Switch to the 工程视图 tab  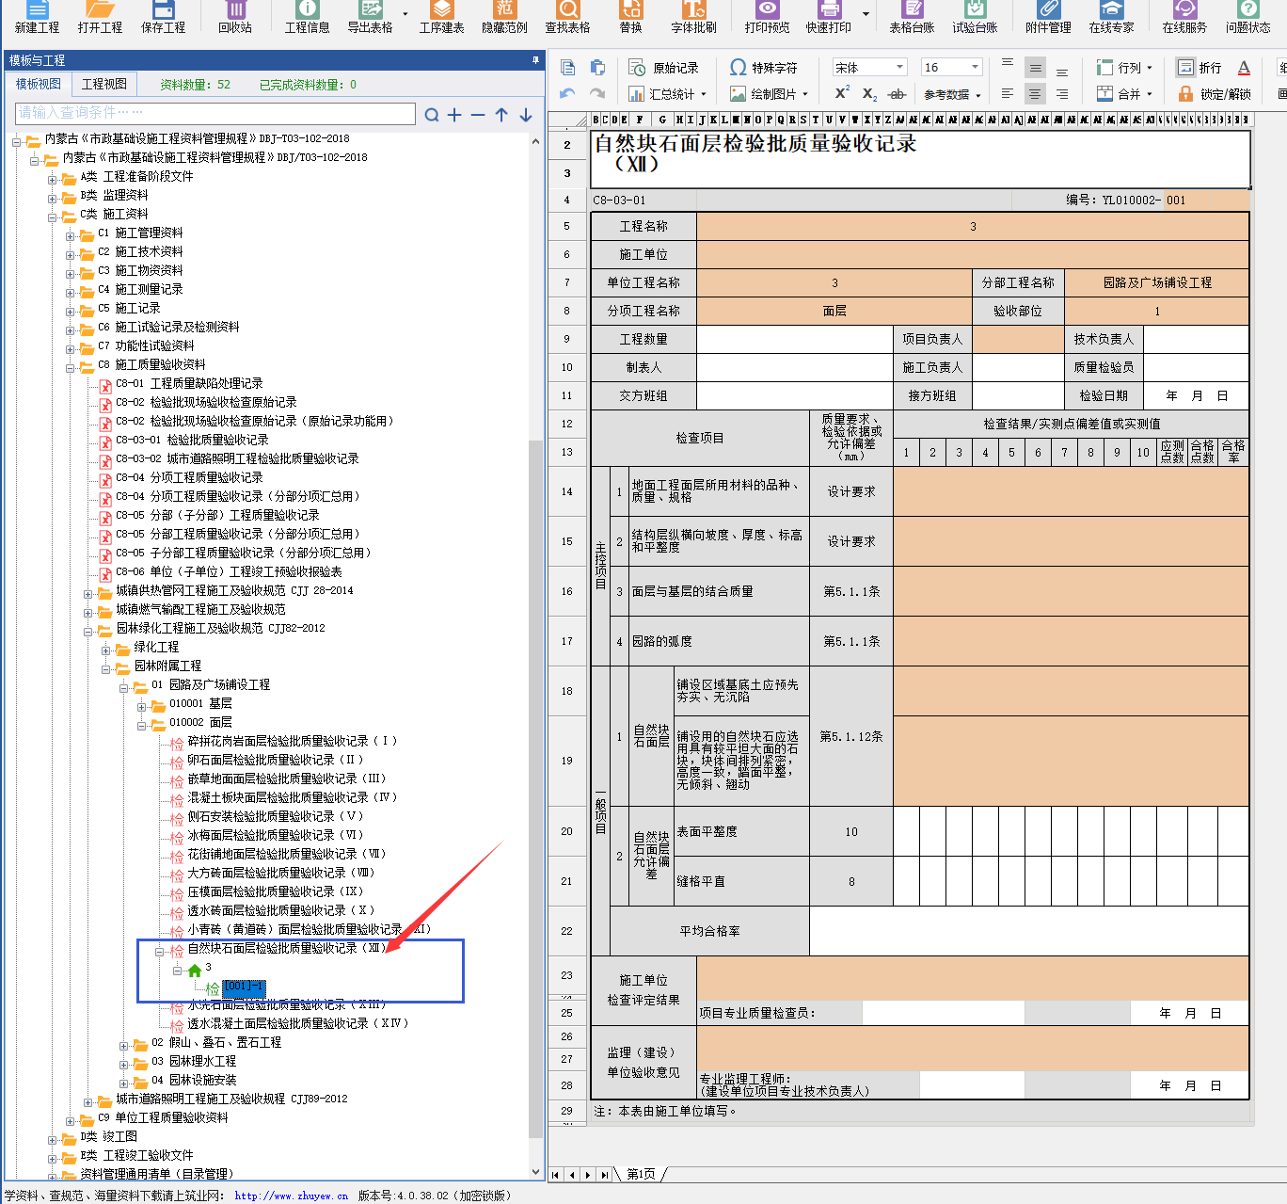tap(103, 84)
